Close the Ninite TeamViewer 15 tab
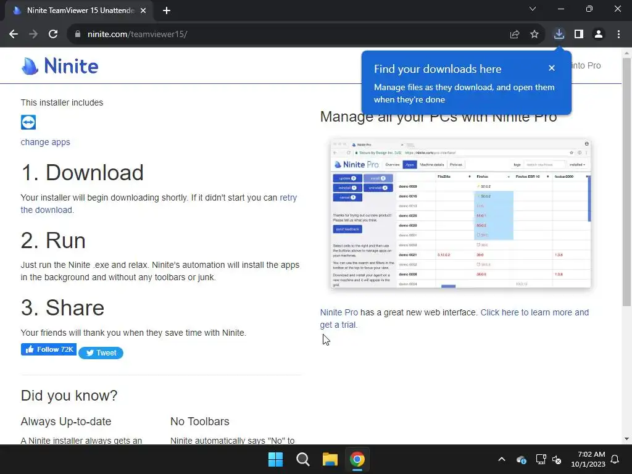The height and width of the screenshot is (474, 632). [x=143, y=10]
